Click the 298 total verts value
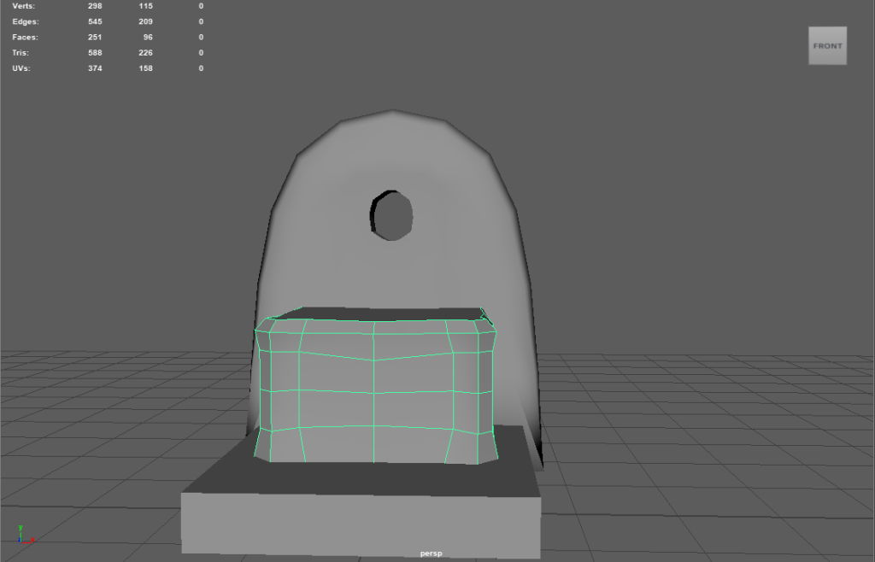 point(94,6)
